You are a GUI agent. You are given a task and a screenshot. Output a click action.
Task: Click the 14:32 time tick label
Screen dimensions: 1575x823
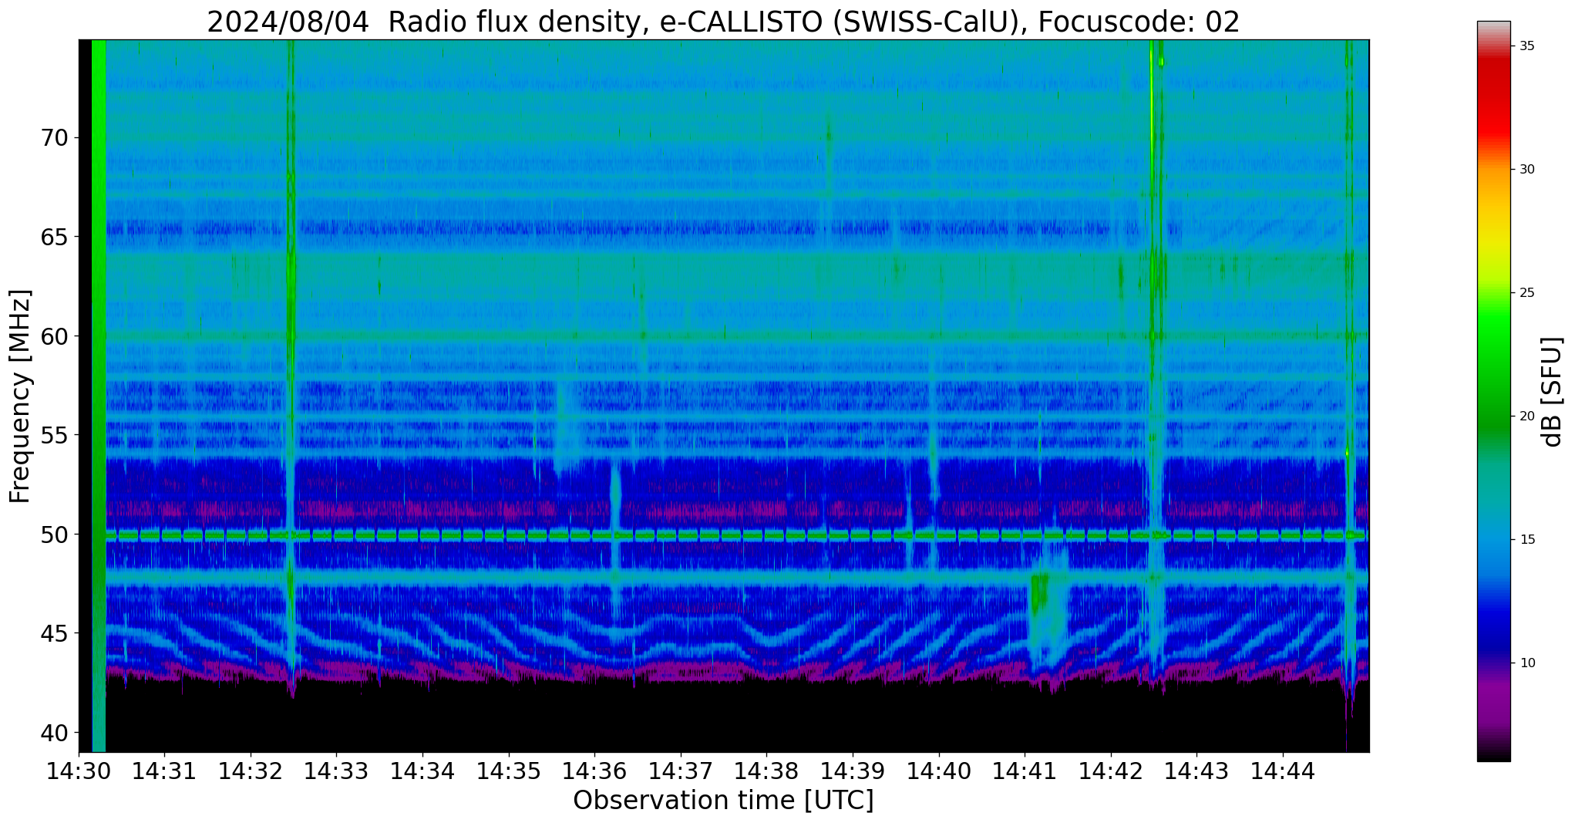pos(251,771)
